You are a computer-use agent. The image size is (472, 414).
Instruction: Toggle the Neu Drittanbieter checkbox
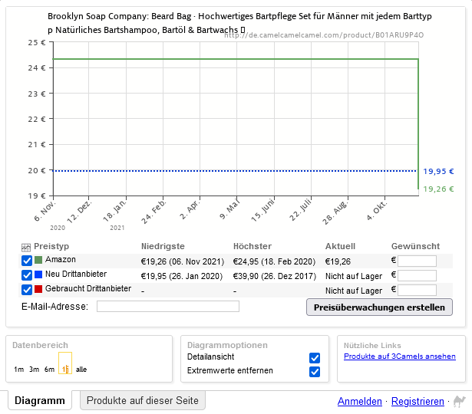coord(27,275)
